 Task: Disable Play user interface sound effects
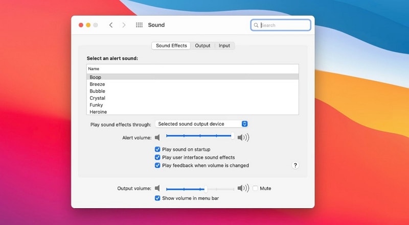click(157, 157)
